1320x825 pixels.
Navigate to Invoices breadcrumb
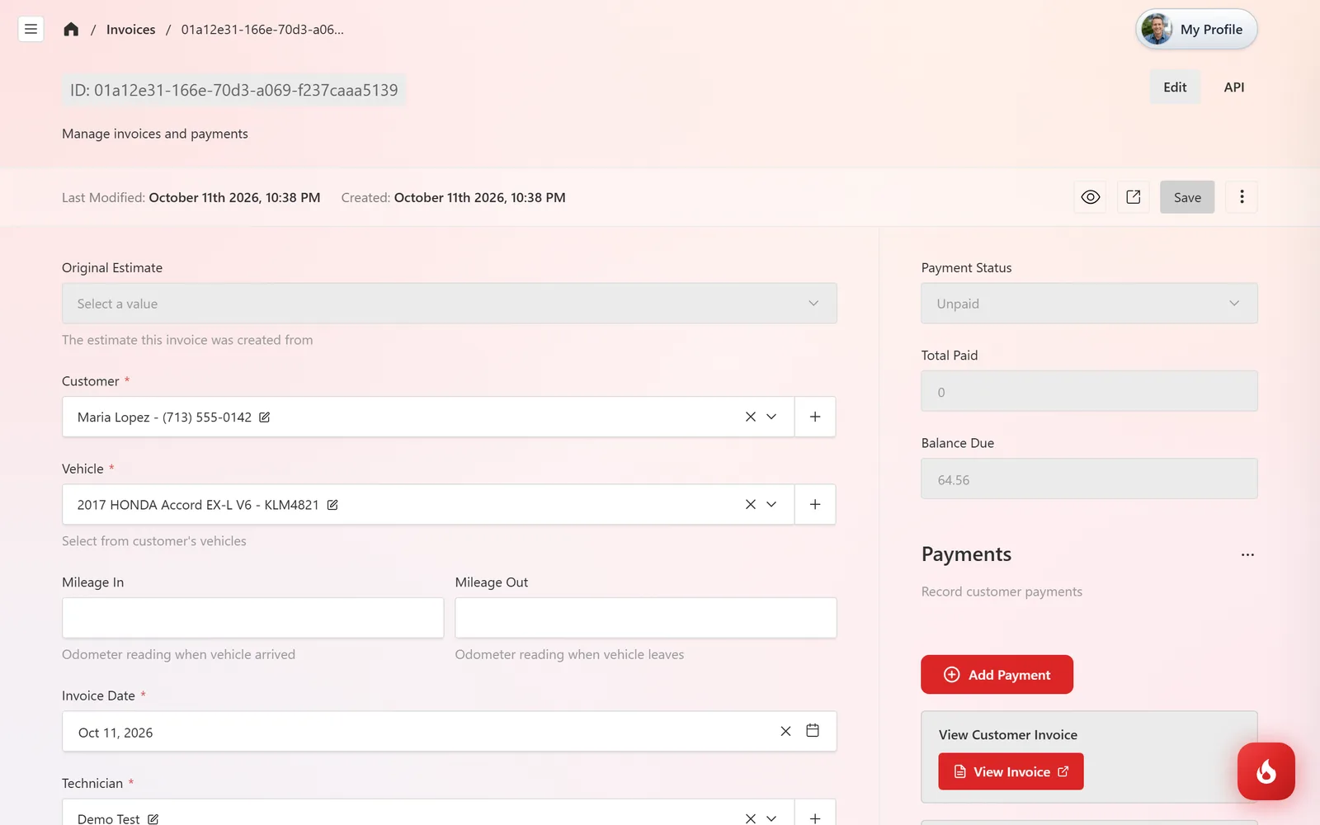point(130,30)
